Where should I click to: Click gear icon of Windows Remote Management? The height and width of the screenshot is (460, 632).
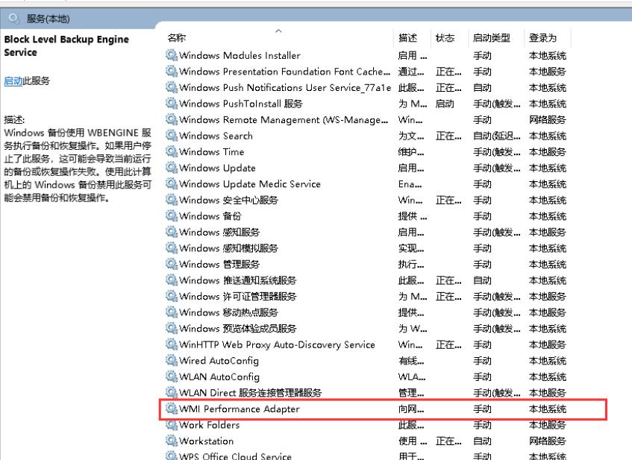pos(172,119)
